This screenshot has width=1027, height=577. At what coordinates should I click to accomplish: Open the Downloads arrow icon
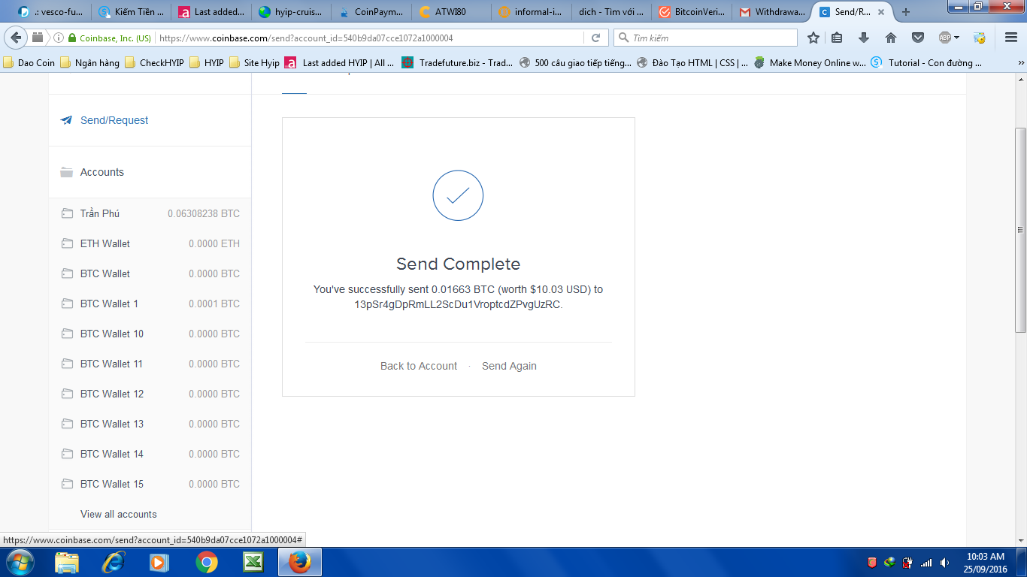click(864, 38)
